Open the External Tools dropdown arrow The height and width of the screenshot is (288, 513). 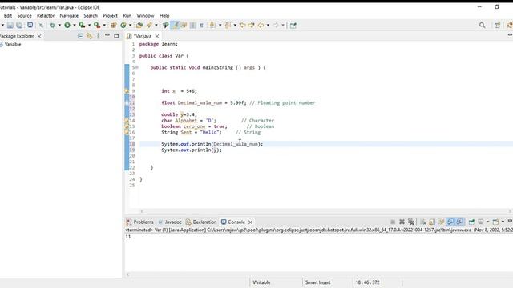coord(104,25)
